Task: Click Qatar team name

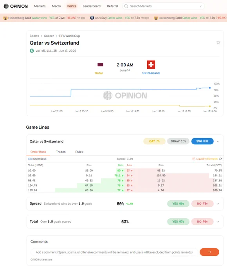Action: [99, 73]
